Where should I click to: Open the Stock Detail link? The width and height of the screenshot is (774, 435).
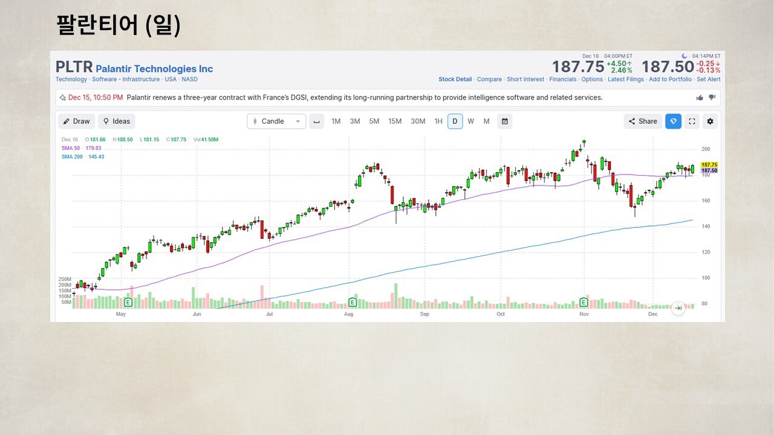455,79
